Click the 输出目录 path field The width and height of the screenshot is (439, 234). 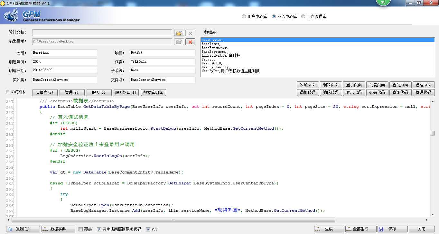click(x=102, y=42)
